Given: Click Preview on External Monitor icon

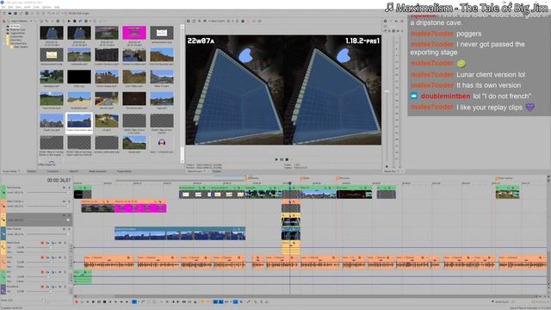Looking at the screenshot, I should (194, 21).
